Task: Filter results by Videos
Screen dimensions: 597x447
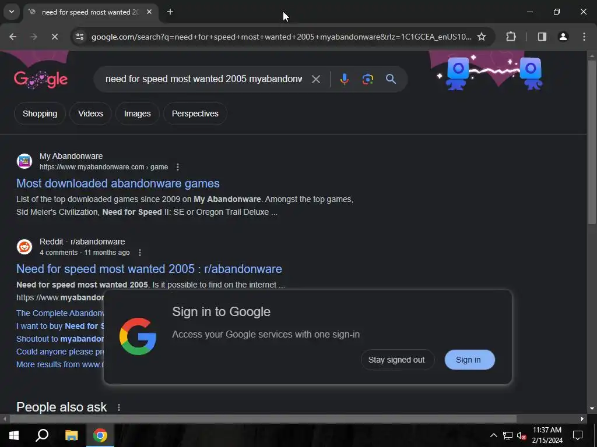Action: (x=90, y=113)
